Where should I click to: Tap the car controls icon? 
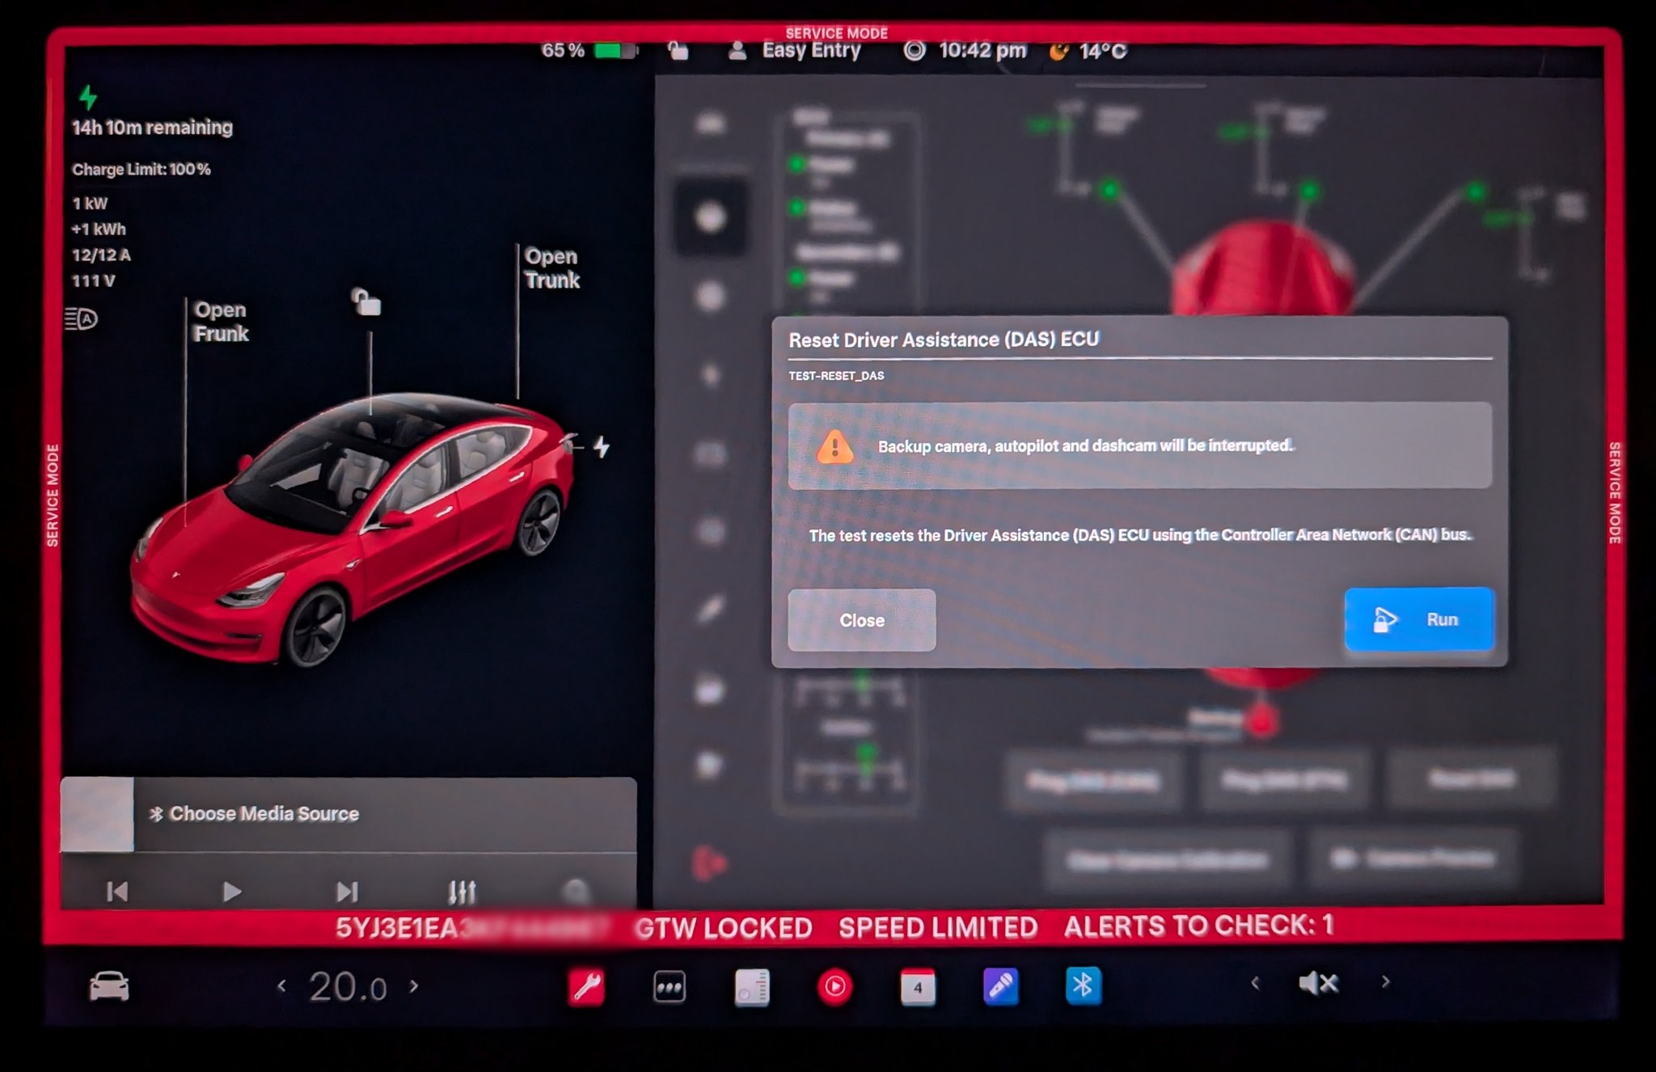click(x=109, y=986)
